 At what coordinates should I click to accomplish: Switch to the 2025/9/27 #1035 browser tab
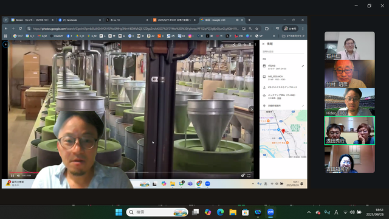(174, 20)
